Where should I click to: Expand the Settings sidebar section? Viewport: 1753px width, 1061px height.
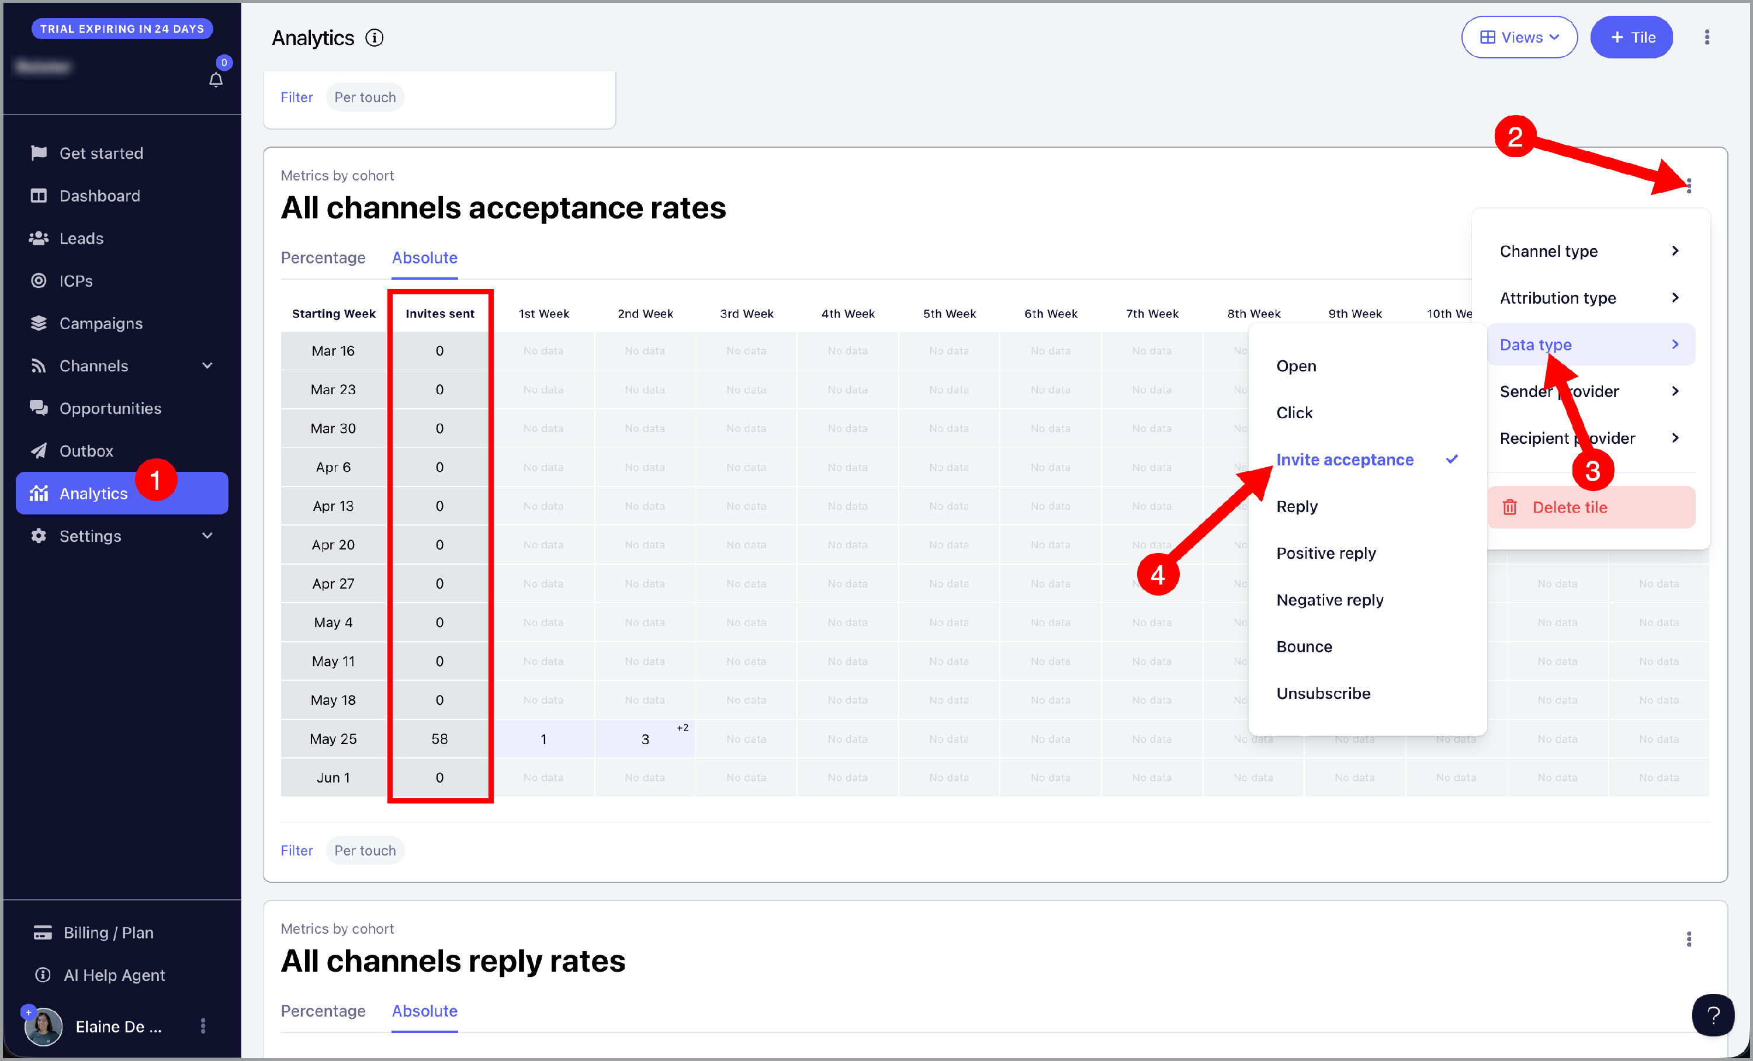(x=207, y=535)
